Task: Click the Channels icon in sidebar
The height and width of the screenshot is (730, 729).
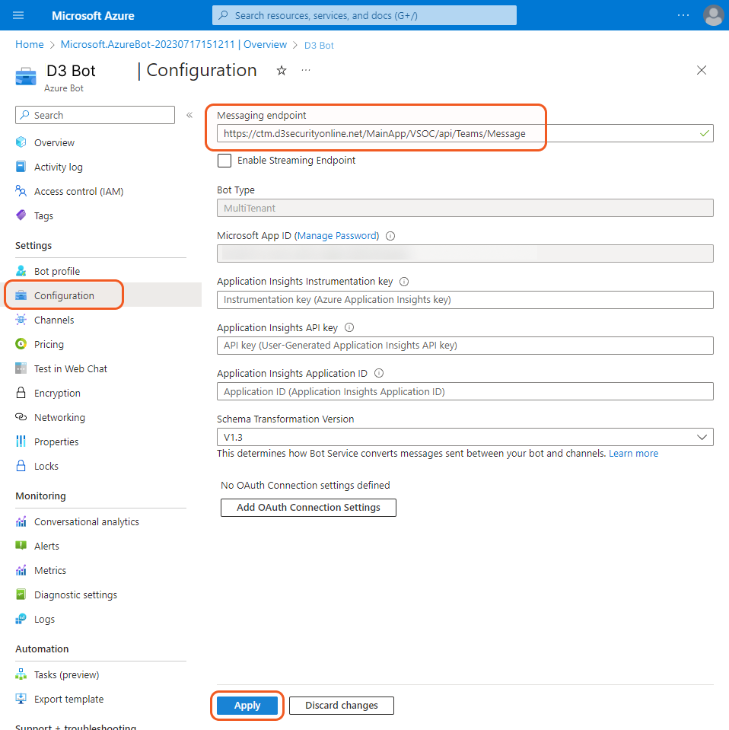Action: tap(21, 320)
